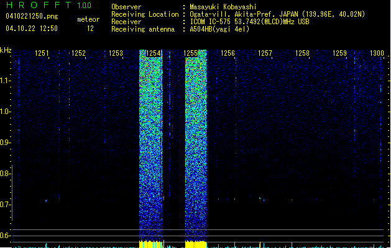This screenshot has width=391, height=248.
Task: Click the ICOM IC-575 receiver text
Action: [x=249, y=22]
